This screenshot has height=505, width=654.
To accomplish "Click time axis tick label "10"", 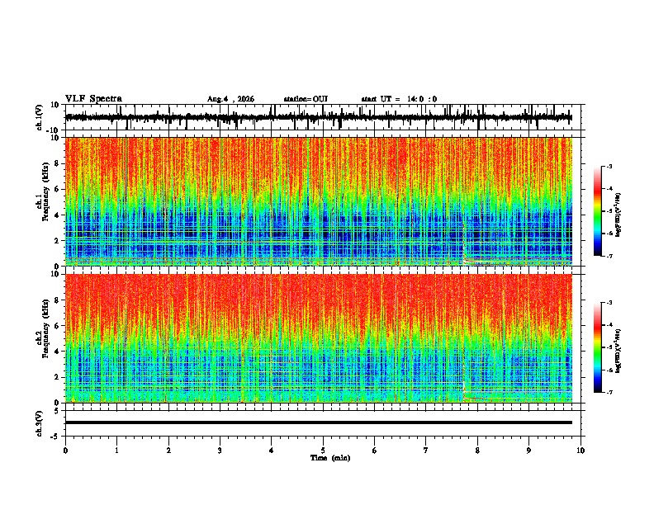I will 581,451.
